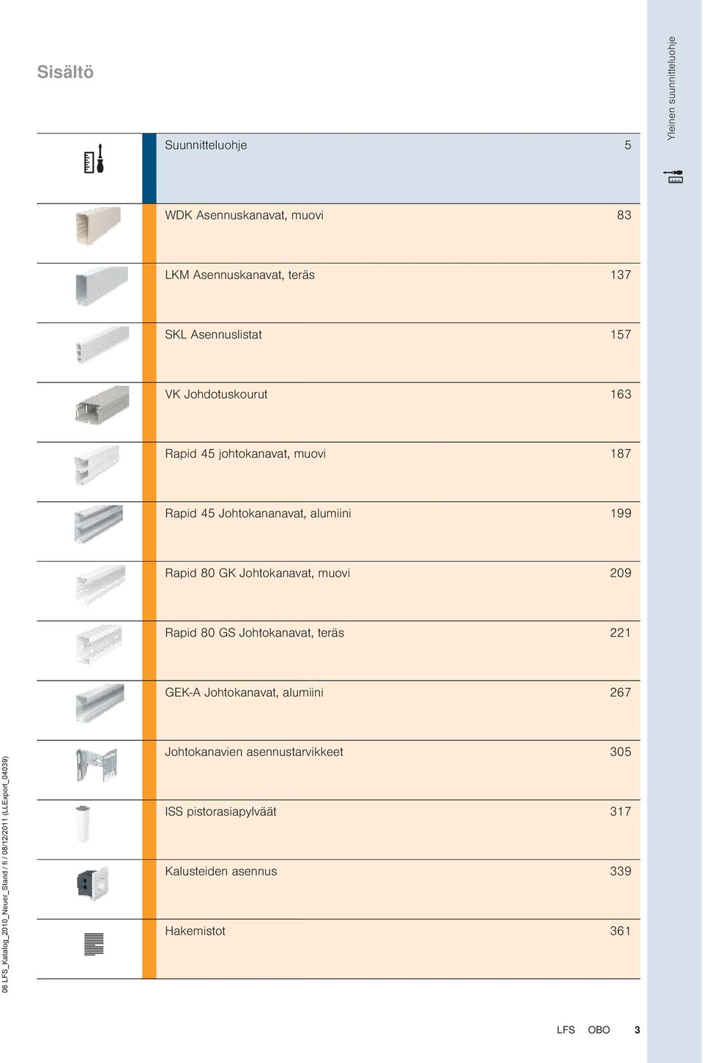Click the LKM Asennuskanavat teräs product image
Image resolution: width=703 pixels, height=1063 pixels.
pos(101,286)
